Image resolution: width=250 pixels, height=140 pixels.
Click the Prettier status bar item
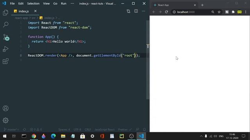(x=125, y=129)
